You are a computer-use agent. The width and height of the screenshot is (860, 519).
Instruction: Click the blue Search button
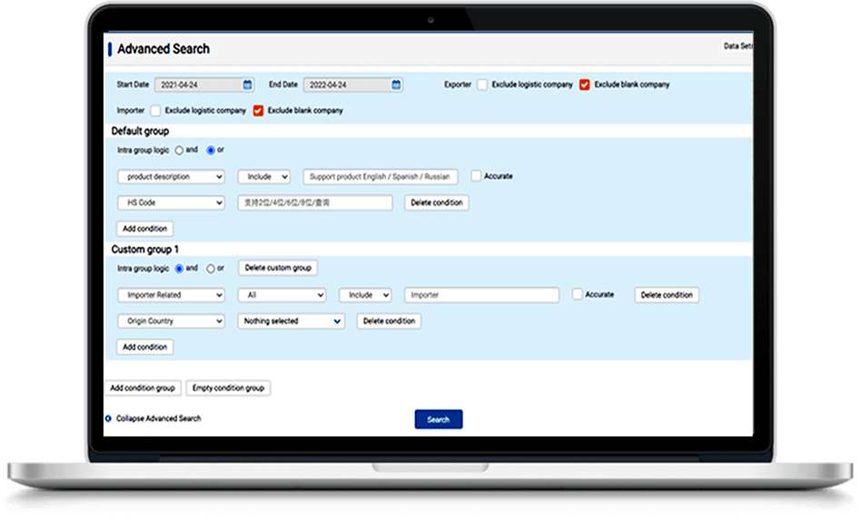[x=439, y=419]
